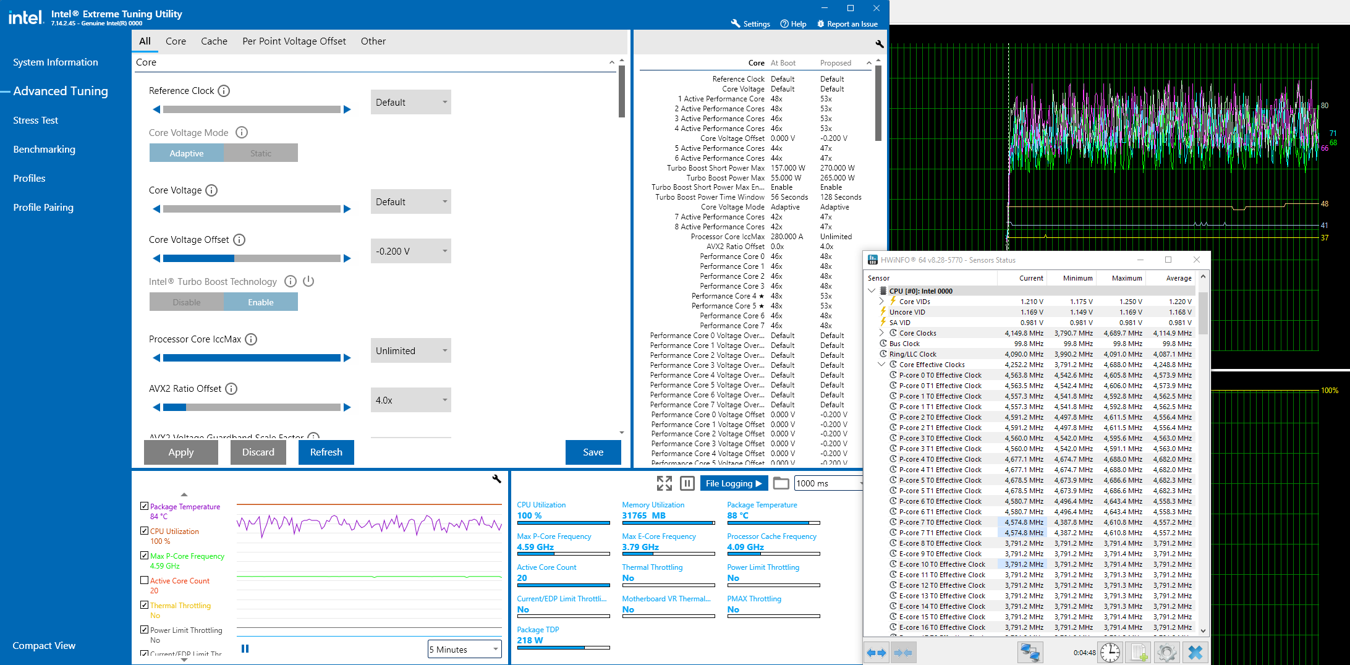This screenshot has height=665, width=1350.
Task: Open wrench settings of the monitoring graph
Action: click(496, 479)
